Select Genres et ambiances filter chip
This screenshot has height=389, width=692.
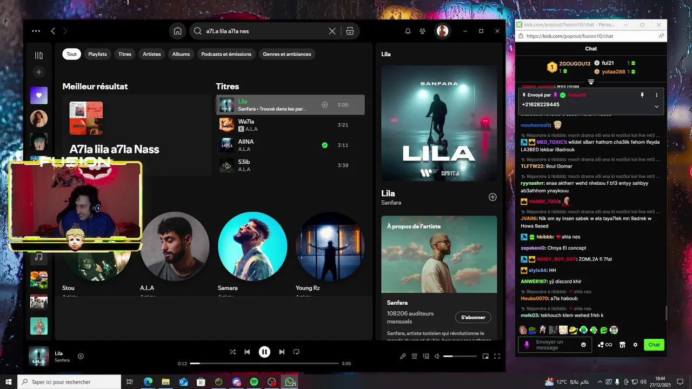pos(287,54)
